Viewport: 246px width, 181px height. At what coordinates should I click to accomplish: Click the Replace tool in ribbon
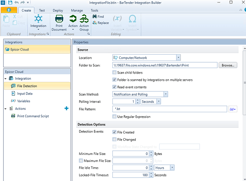[x=100, y=23]
